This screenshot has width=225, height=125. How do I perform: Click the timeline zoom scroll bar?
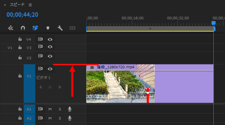click(x=150, y=29)
